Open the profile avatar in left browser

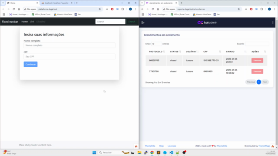(130, 9)
